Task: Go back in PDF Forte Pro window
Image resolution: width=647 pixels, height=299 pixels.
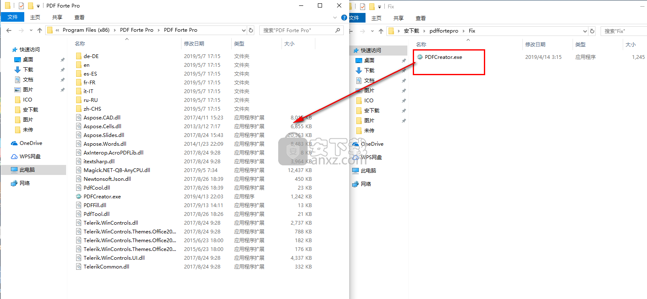Action: [9, 30]
